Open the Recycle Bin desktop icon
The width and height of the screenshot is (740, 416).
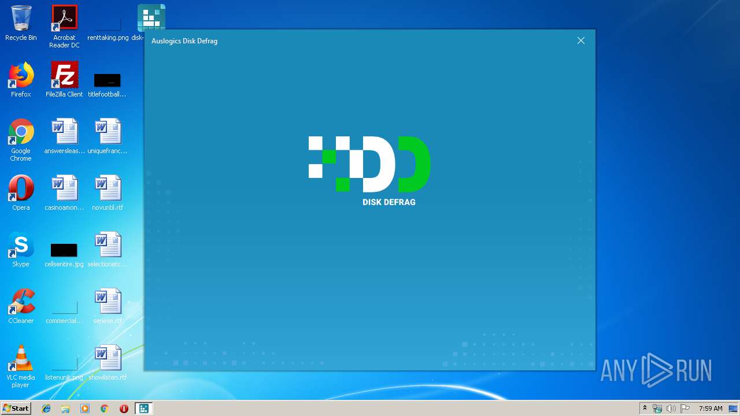pos(21,23)
